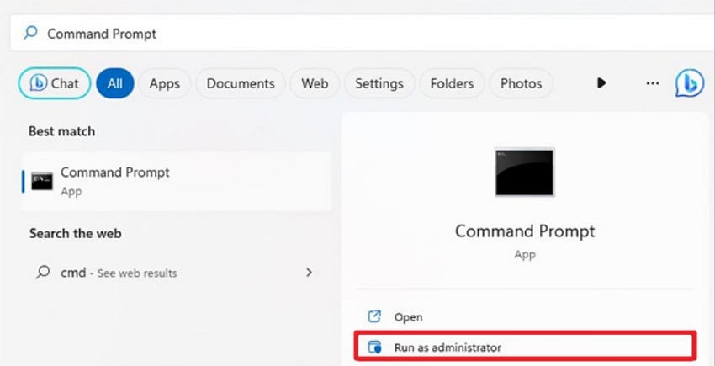Screen dimensions: 715x366
Task: Switch to the Photos filter tab
Action: [x=522, y=83]
